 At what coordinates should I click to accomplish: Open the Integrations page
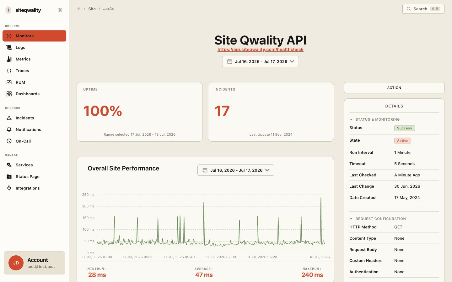(34, 188)
